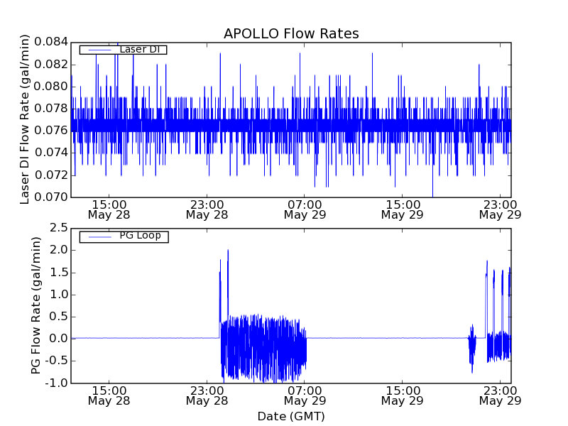Click the 15:00 May 28 tick under top plot
568x426 pixels.
click(x=109, y=209)
